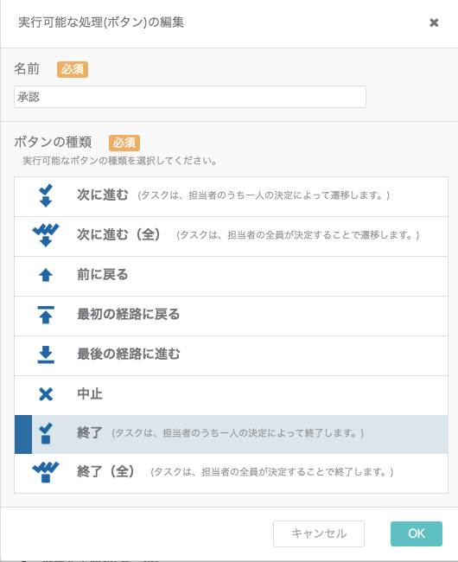The image size is (458, 562).
Task: Select the 中止 label
Action: [x=90, y=394]
